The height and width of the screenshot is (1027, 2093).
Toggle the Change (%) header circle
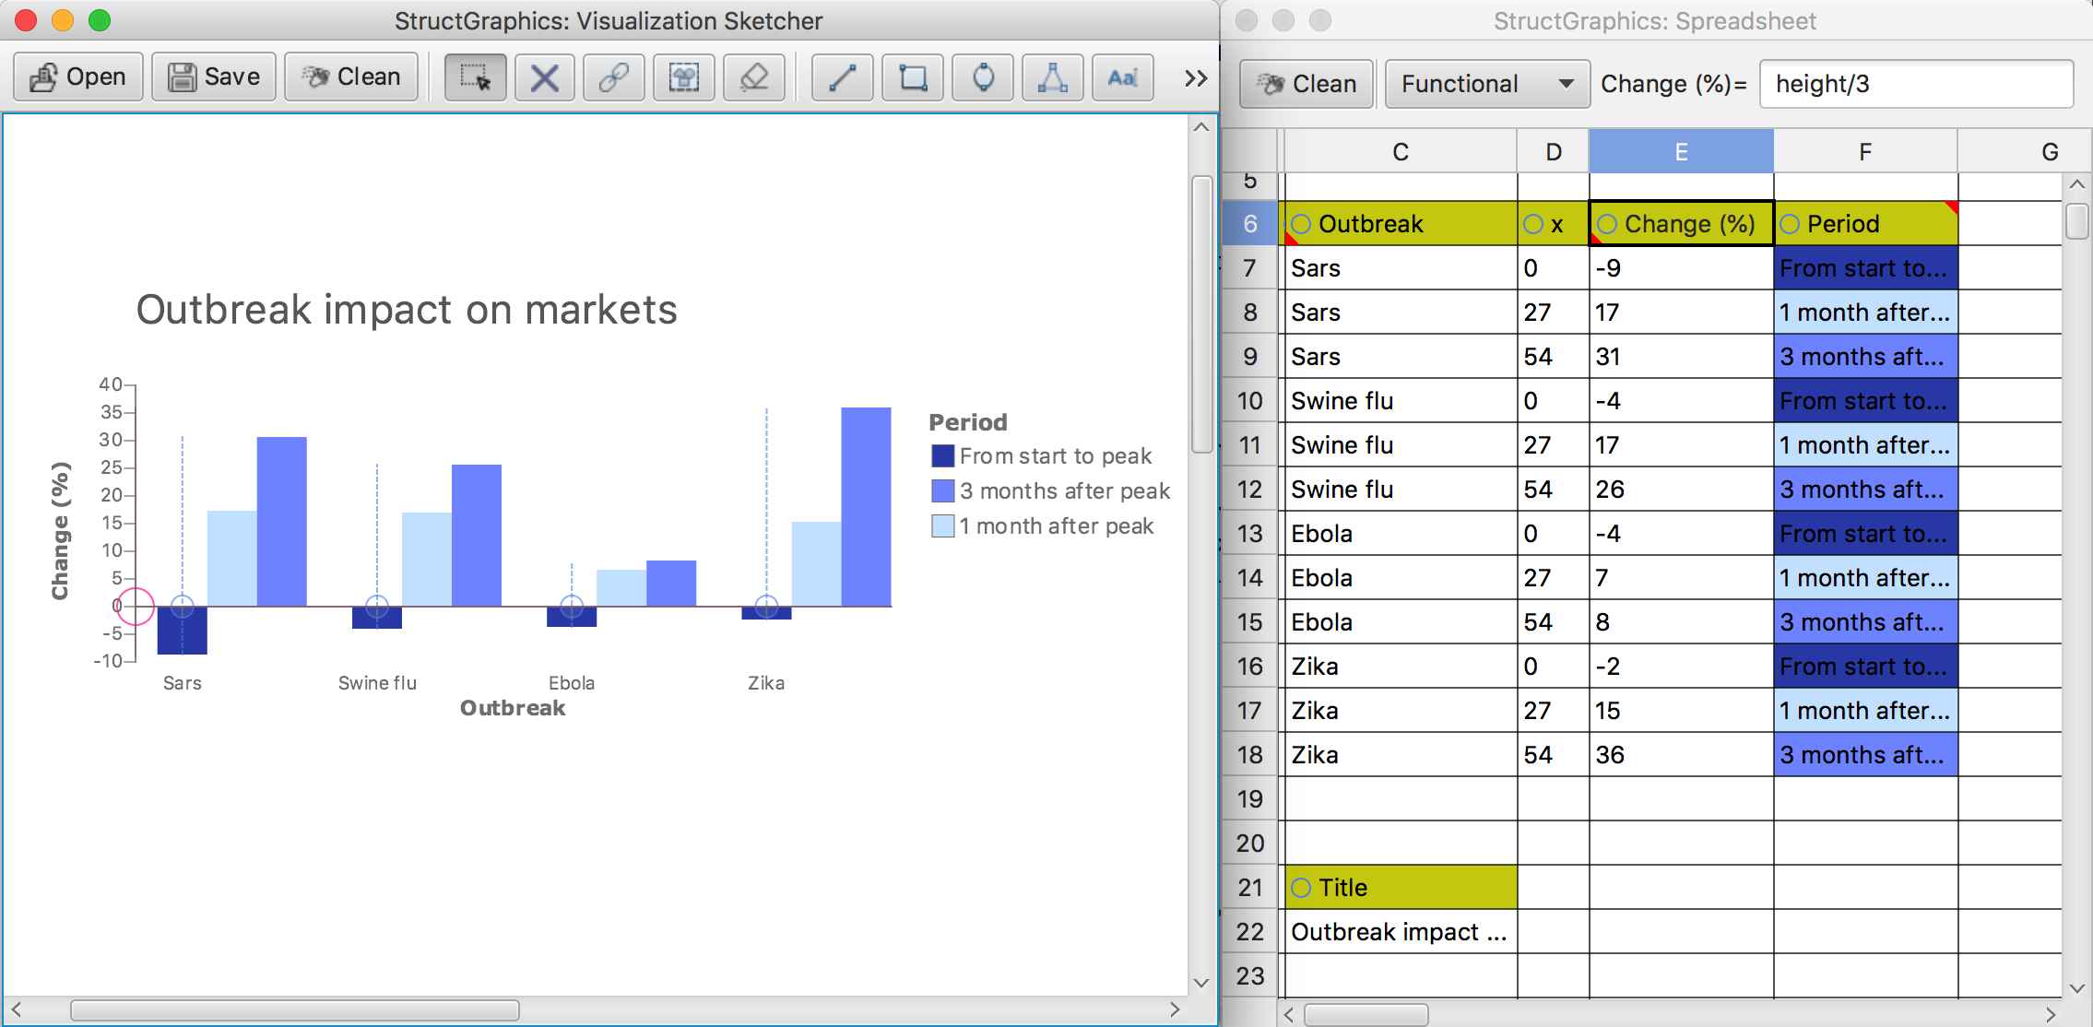[x=1607, y=224]
